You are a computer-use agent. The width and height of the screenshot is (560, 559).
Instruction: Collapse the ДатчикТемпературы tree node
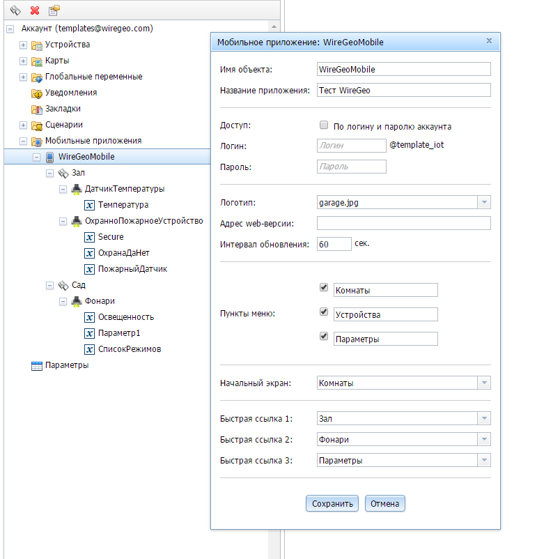63,189
